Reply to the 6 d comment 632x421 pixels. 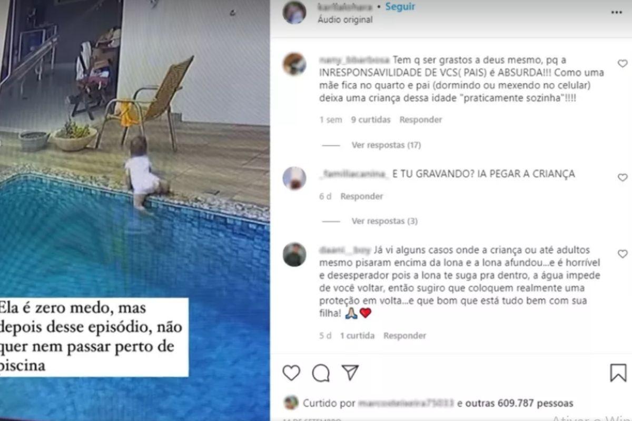(x=361, y=196)
